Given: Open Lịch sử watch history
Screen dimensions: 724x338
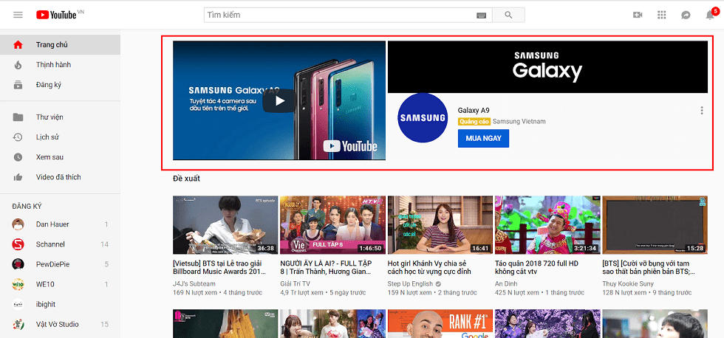Looking at the screenshot, I should click(x=47, y=137).
